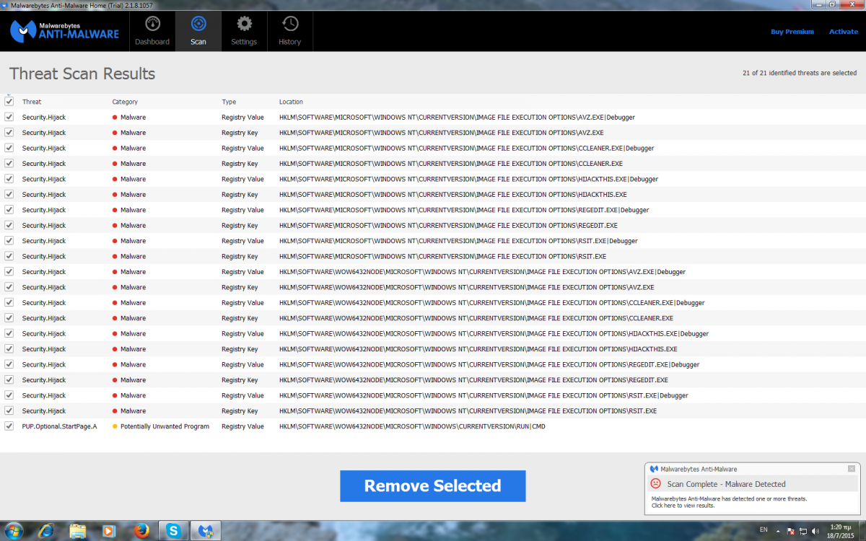The width and height of the screenshot is (866, 541).
Task: Uncheck the WOW6432NODE CCLEANER.EXE Registry Key checkbox
Action: (9, 318)
